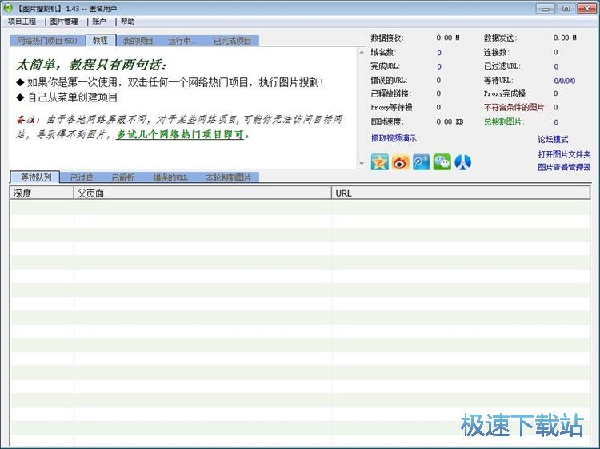Click the Tencent Weibo share icon
600x449 pixels.
(x=421, y=162)
